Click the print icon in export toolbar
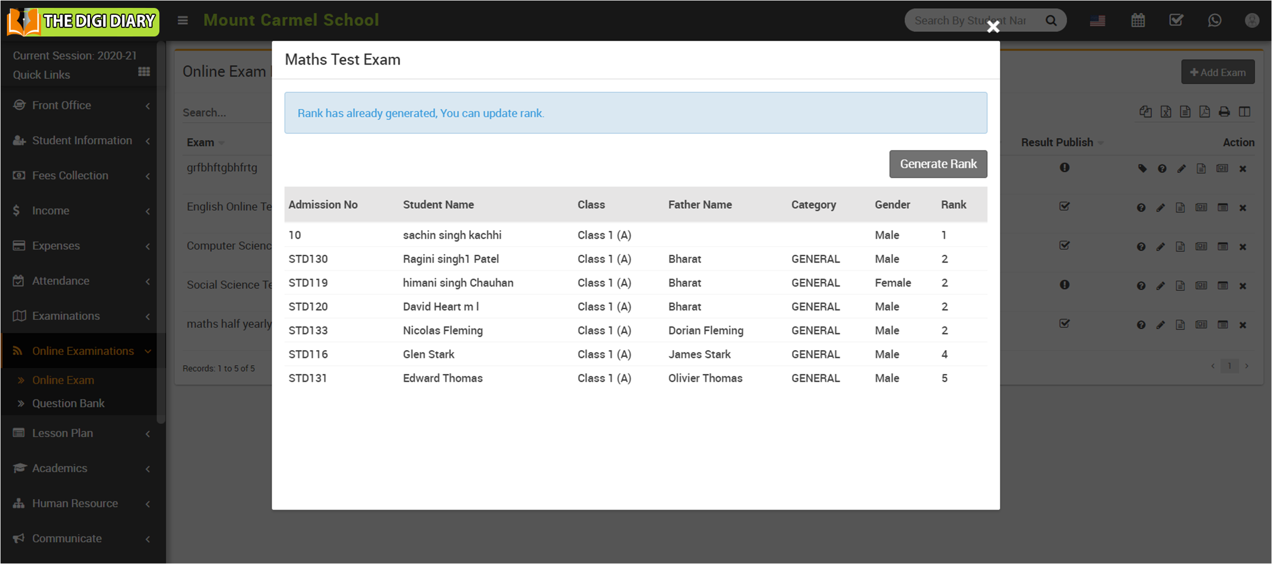The height and width of the screenshot is (564, 1272). [x=1224, y=112]
